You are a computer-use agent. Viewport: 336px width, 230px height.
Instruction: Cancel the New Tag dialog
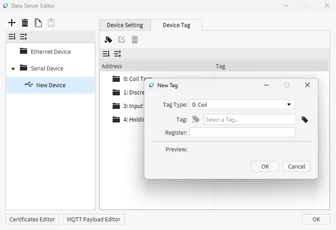297,166
